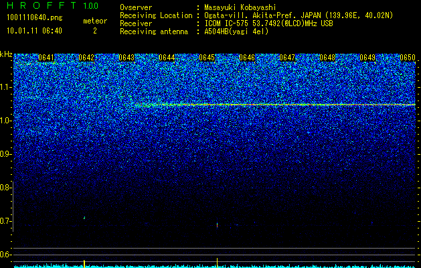Click the kHz axis unit label
This screenshot has width=421, height=268.
click(x=6, y=54)
